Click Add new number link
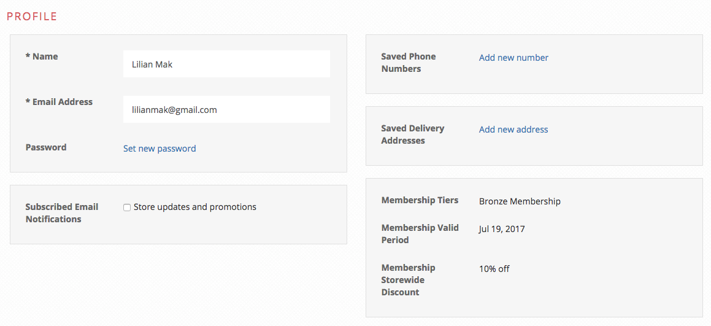Screen dimensions: 711x326 513,58
